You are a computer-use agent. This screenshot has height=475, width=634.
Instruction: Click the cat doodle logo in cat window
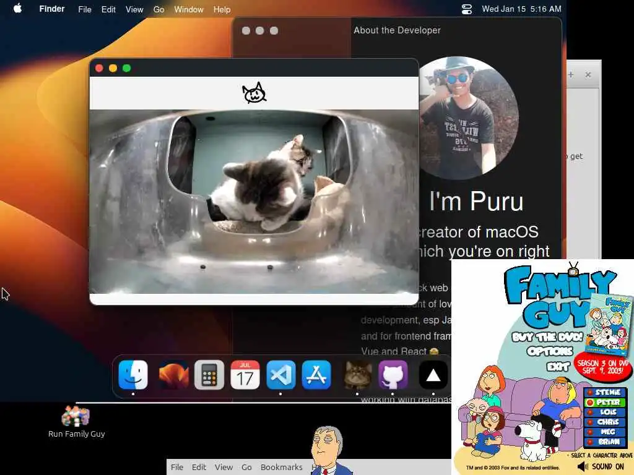[x=254, y=93]
